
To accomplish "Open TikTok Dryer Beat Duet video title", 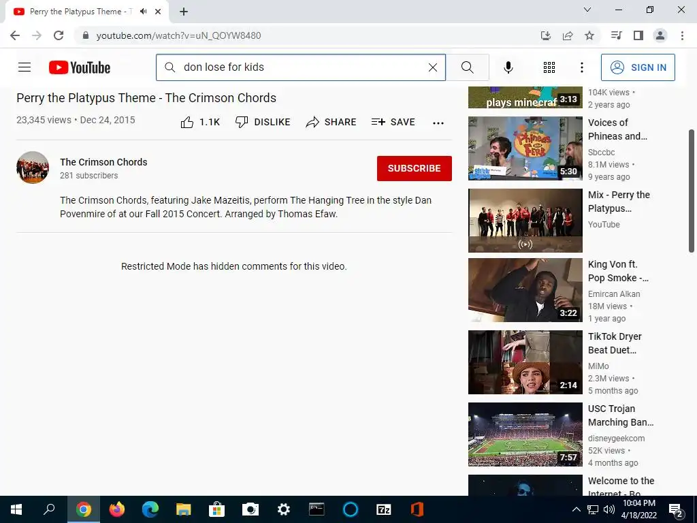I will pos(615,343).
